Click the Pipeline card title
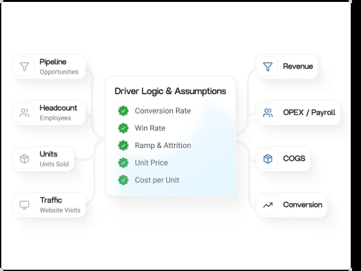The height and width of the screenshot is (271, 361). pyautogui.click(x=53, y=62)
